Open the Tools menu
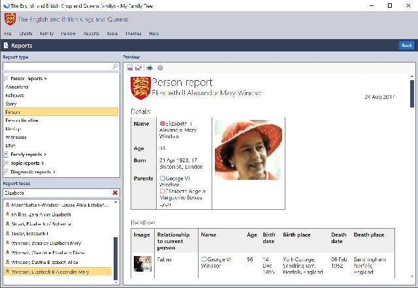This screenshot has width=418, height=288. [x=112, y=33]
